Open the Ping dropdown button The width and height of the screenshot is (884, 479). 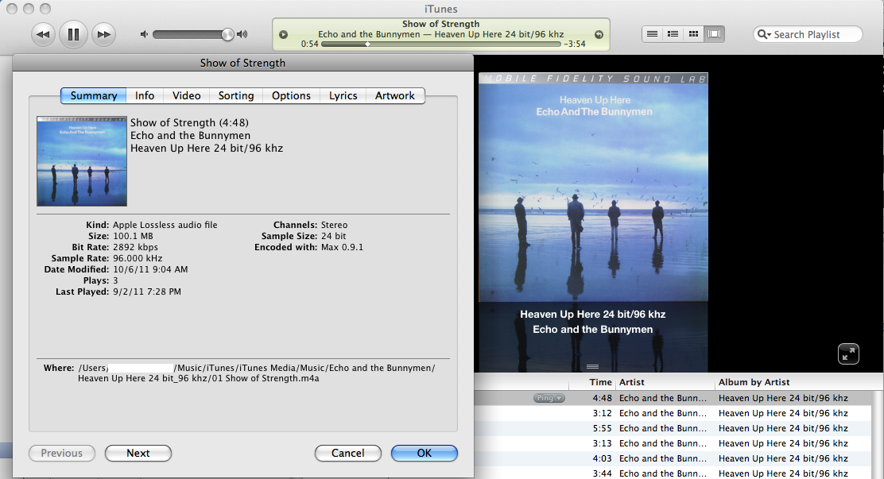point(549,398)
